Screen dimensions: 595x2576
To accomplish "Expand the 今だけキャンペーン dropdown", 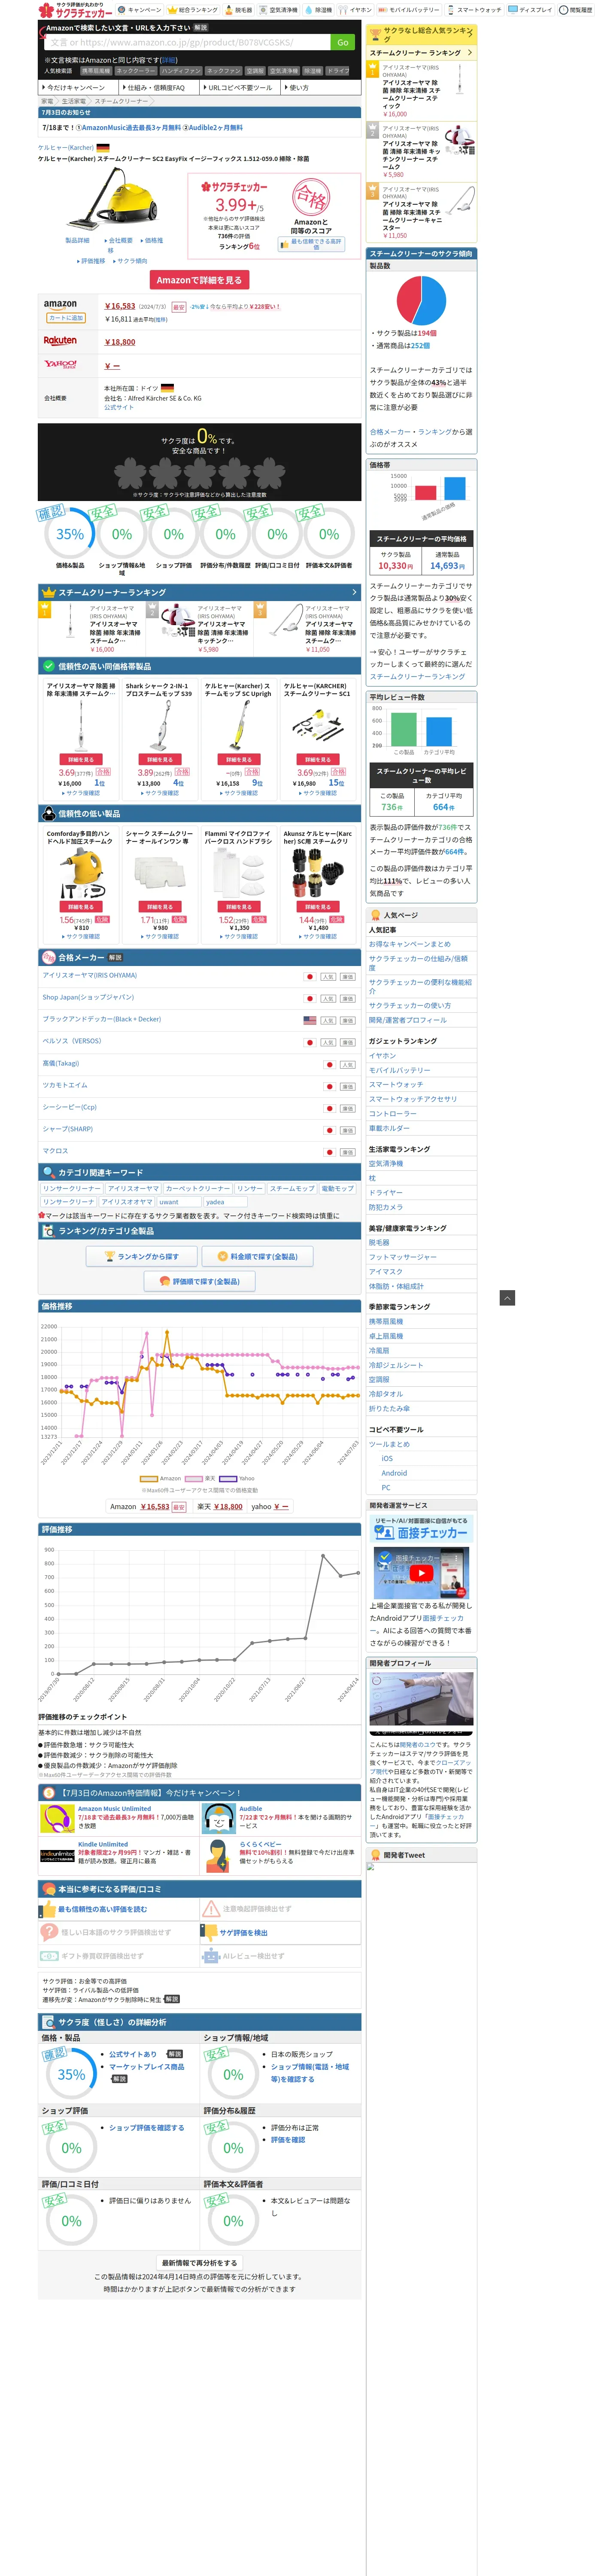I will point(78,88).
